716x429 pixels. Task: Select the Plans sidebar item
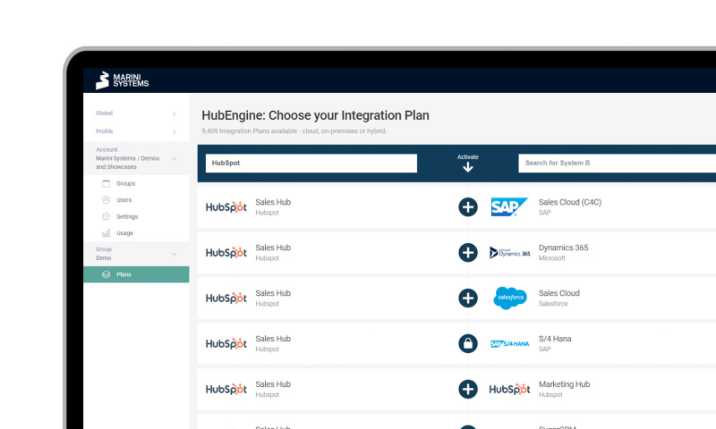(136, 274)
